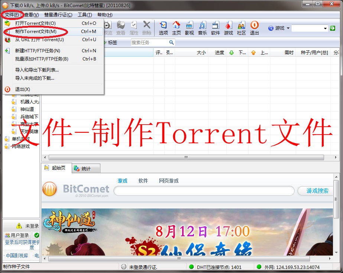This screenshot has width=343, height=273.
Task: Select 兵临城下 in the sidebar tree
Action: pyautogui.click(x=29, y=116)
